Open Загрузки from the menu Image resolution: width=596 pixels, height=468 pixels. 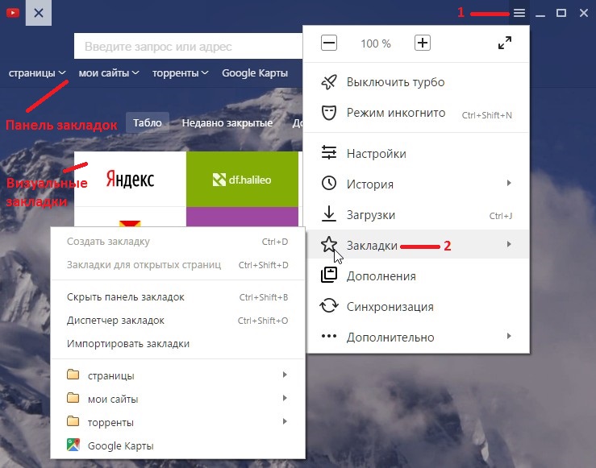[418, 215]
